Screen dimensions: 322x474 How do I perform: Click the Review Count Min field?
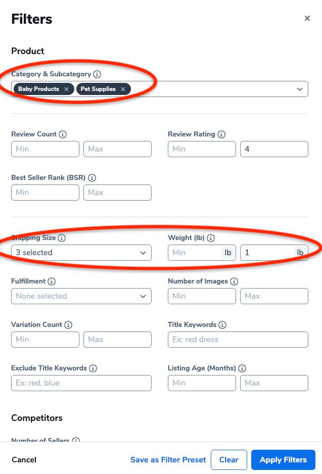(45, 149)
